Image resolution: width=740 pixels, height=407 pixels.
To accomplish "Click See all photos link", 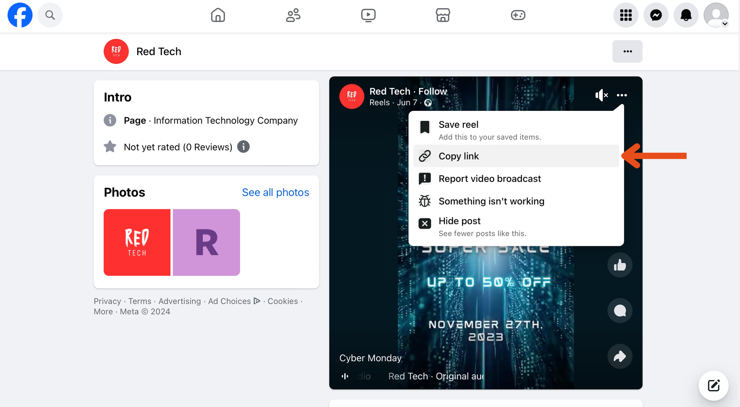I will click(x=275, y=193).
